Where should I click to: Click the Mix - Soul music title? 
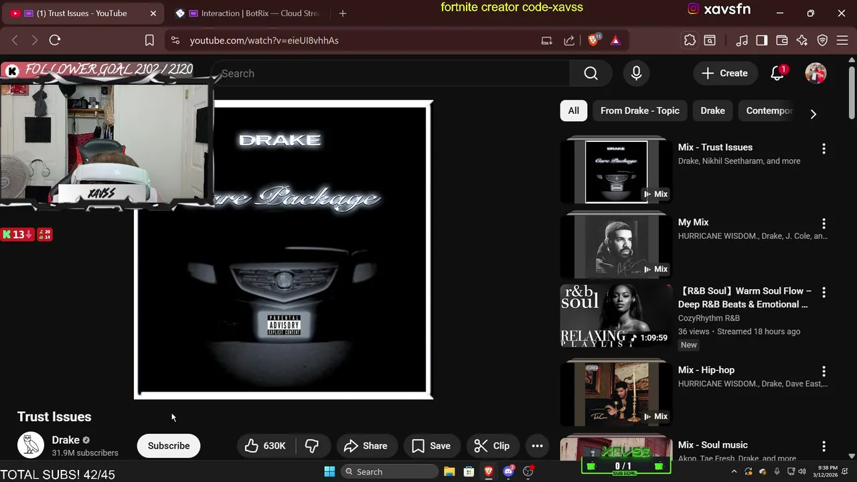[712, 445]
